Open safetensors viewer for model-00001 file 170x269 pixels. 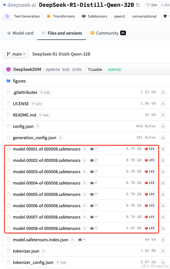[94, 149]
